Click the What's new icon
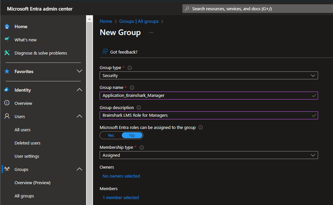The height and width of the screenshot is (205, 333). pyautogui.click(x=7, y=40)
